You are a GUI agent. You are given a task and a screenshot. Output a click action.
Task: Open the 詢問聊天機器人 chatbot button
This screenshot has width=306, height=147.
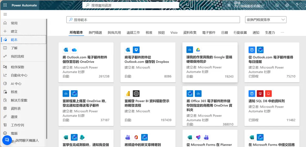point(7,140)
